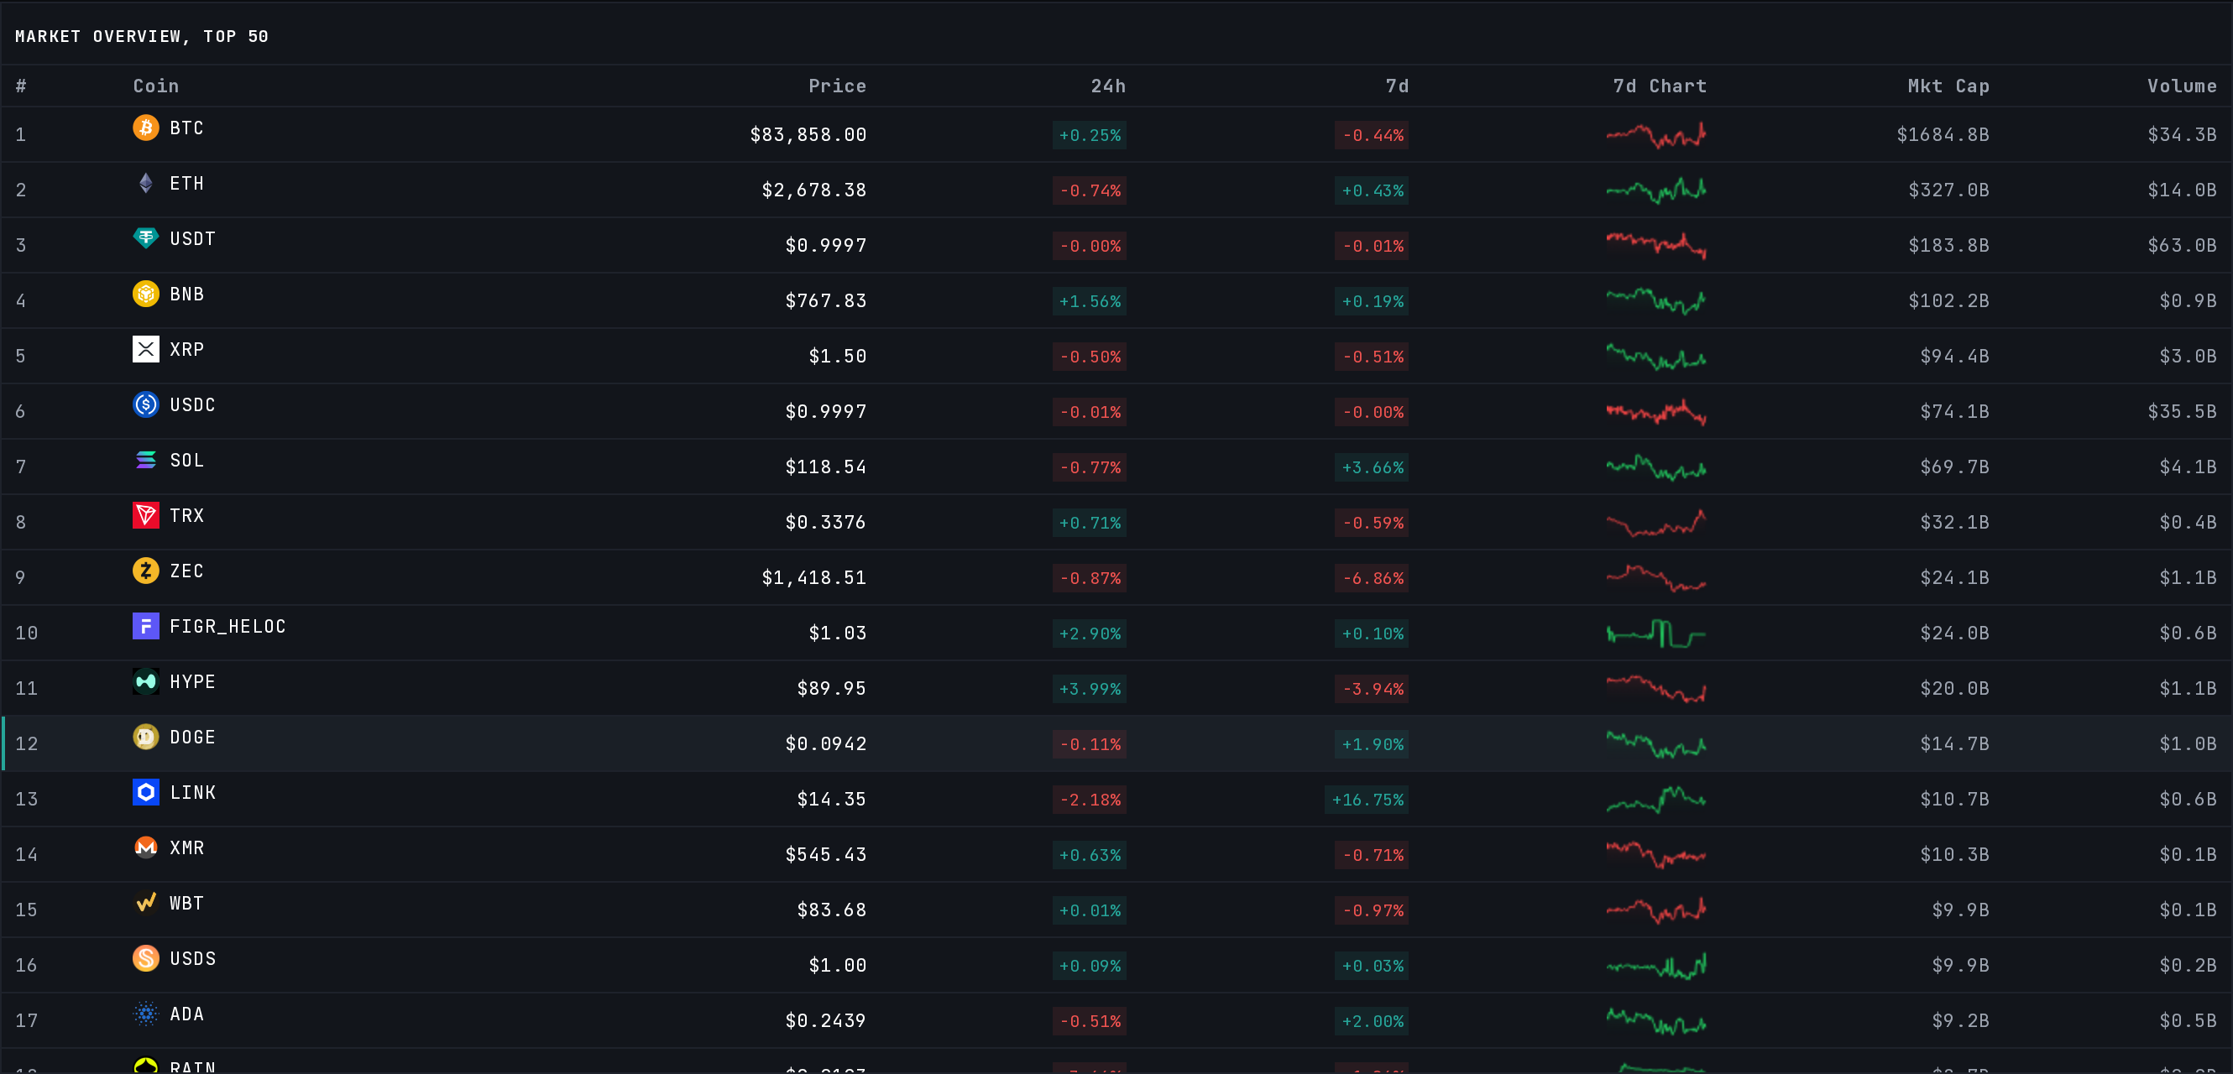Open the TRX 7d sparkline chart

click(x=1655, y=522)
